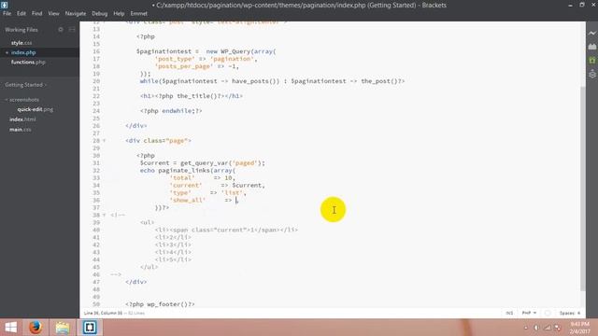Screen dimensions: 598x336
Task: Toggle the Spaces indentation setting
Action: click(570, 313)
